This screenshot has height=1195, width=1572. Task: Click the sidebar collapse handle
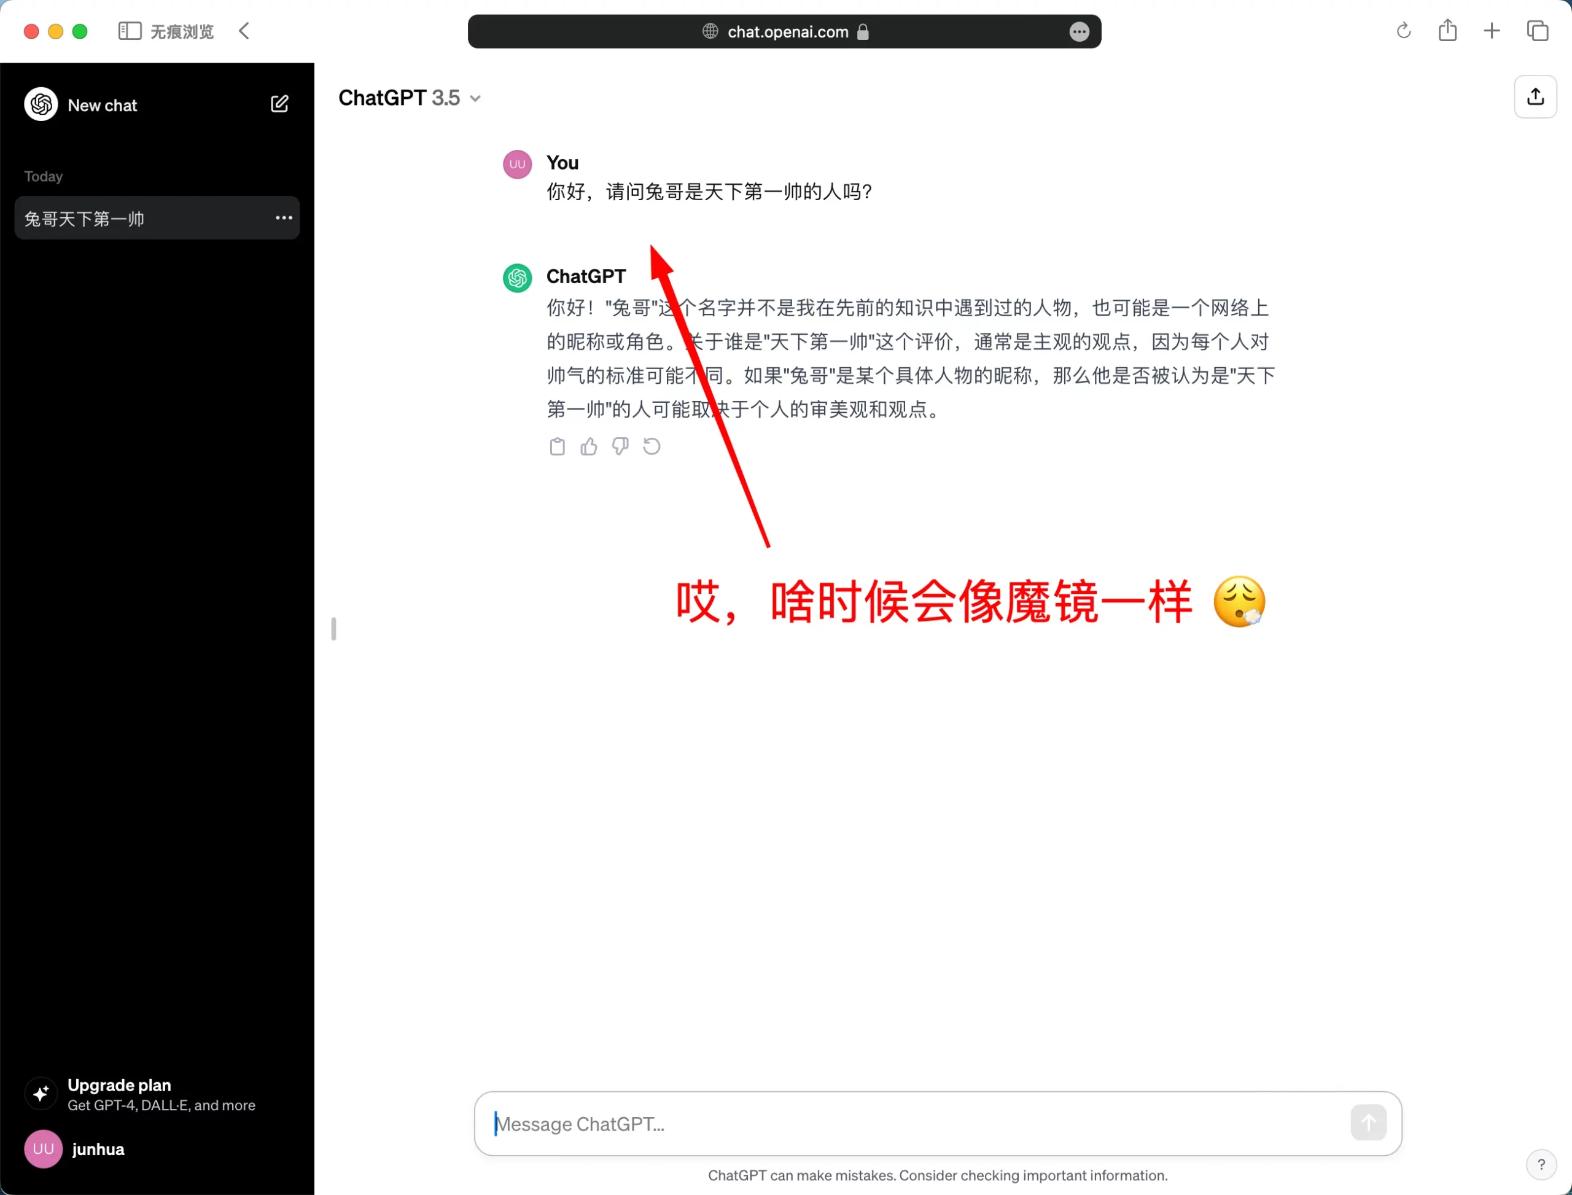click(x=333, y=628)
